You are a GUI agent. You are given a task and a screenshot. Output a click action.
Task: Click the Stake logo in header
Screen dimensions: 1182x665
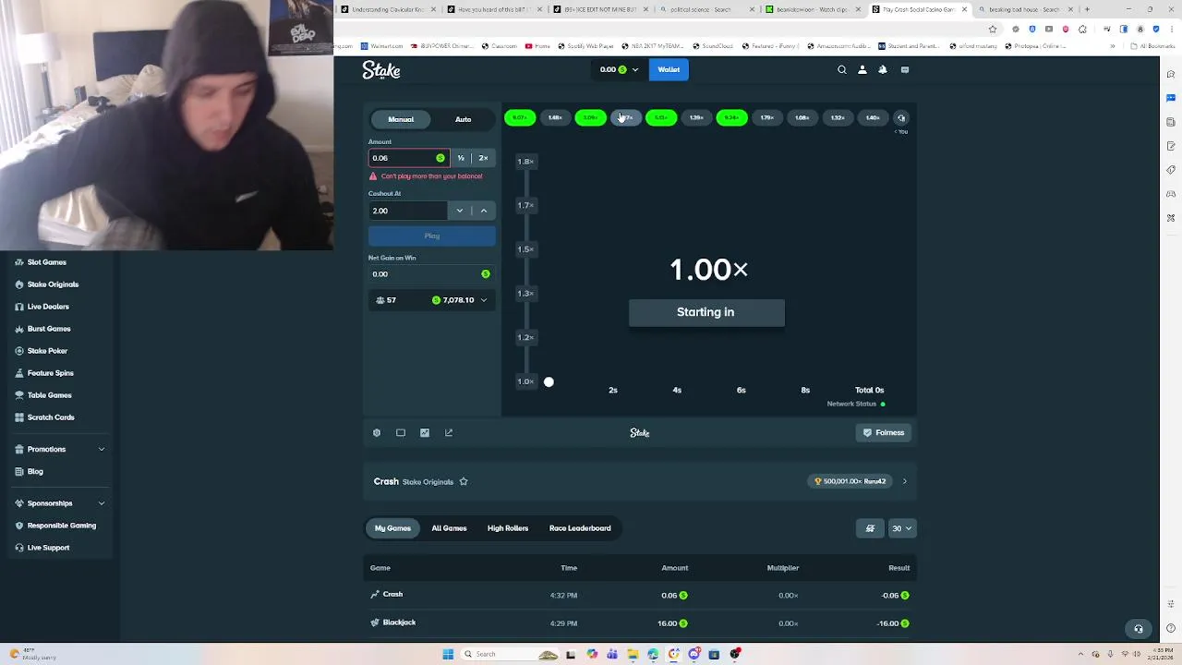(381, 69)
